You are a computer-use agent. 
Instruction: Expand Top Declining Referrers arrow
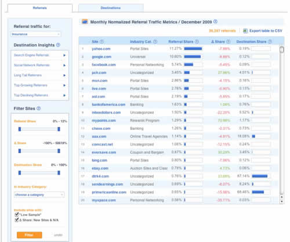pyautogui.click(x=64, y=95)
